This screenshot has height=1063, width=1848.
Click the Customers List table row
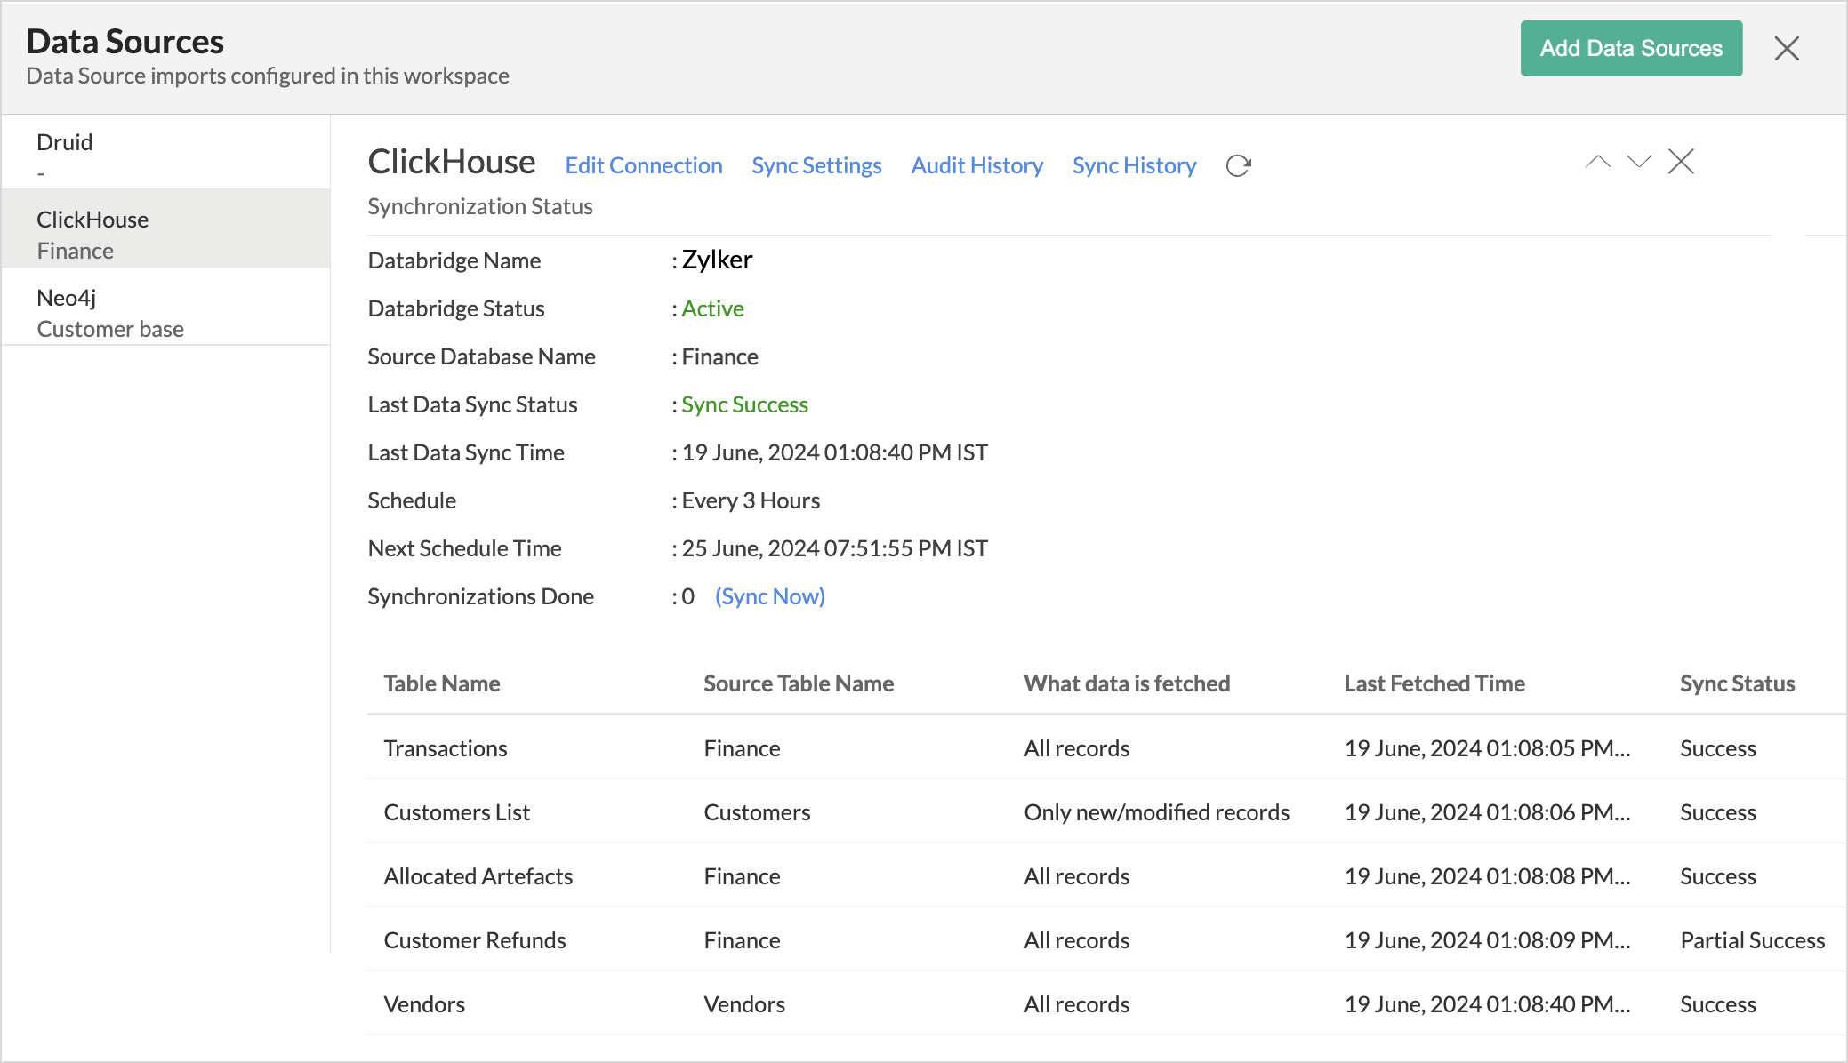coord(456,812)
